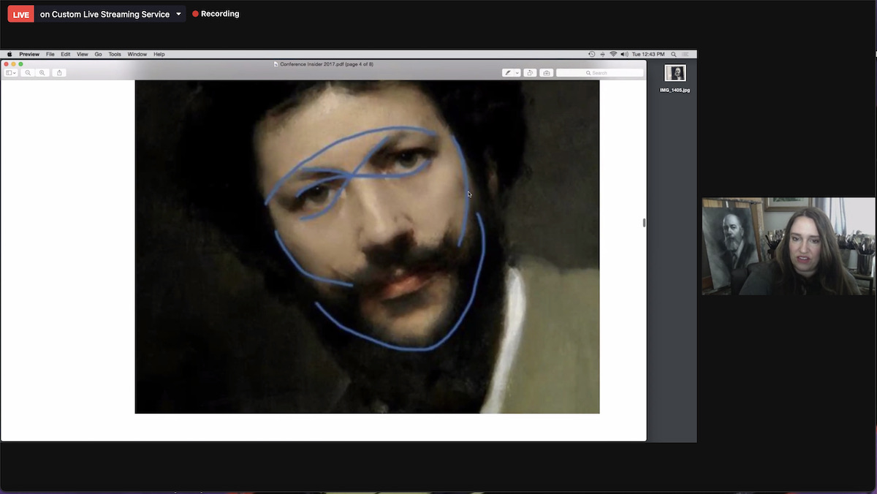877x494 pixels.
Task: Open the Custom Live Streaming Service dropdown
Action: pos(111,14)
